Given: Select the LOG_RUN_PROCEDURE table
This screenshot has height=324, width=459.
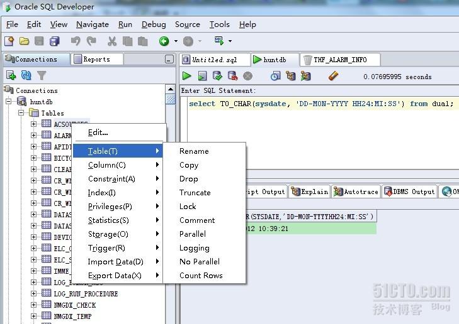Looking at the screenshot, I should 86,294.
